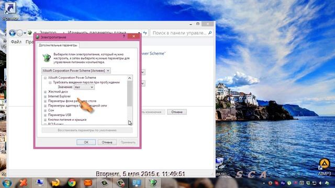Viewport: 335px width, 188px height.
Task: Collapse Требовать введения пароля при пробуждении
Action: point(50,83)
